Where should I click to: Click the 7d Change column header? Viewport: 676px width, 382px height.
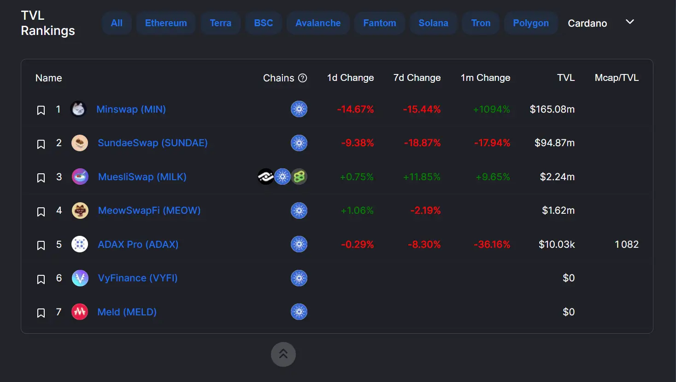pyautogui.click(x=417, y=78)
